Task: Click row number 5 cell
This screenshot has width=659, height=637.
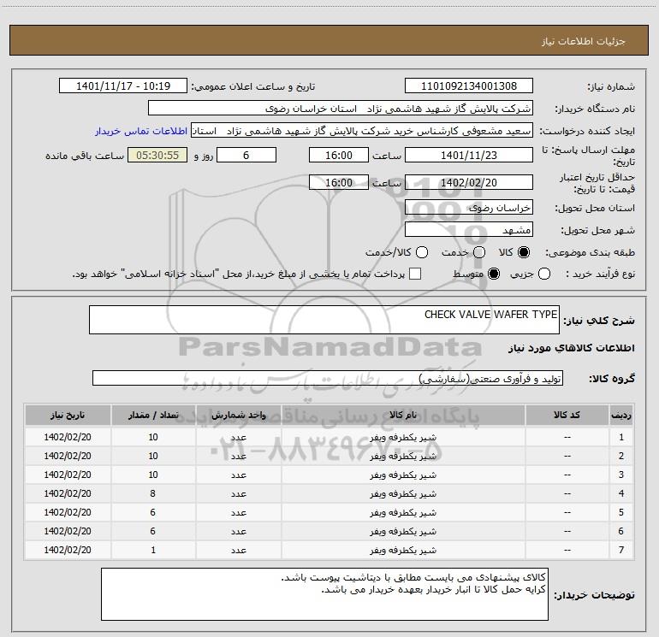Action: (621, 512)
